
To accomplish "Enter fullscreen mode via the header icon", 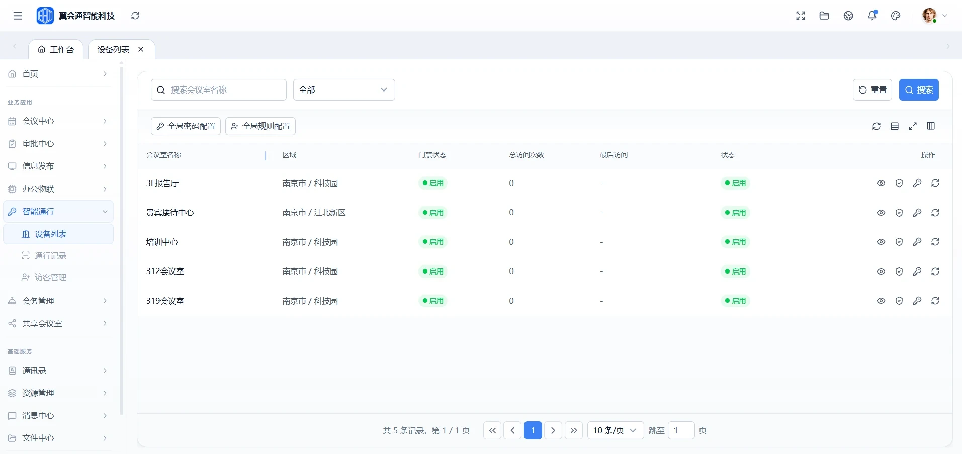I will click(x=801, y=16).
